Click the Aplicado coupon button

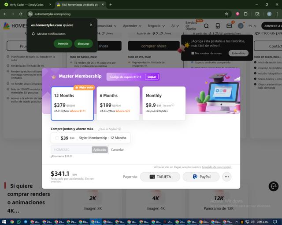click(x=100, y=150)
